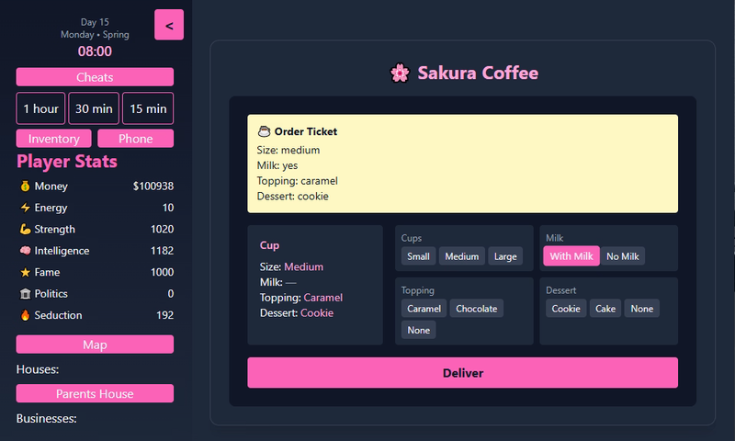Click the sakura flower icon in title
Screen dimensions: 735x441
(400, 73)
